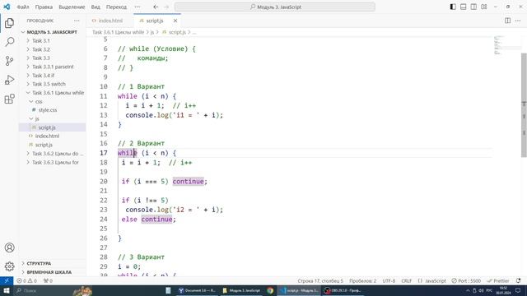Viewport: 527px width, 296px height.
Task: Expand the Task 3.1 folder
Action: 52,40
